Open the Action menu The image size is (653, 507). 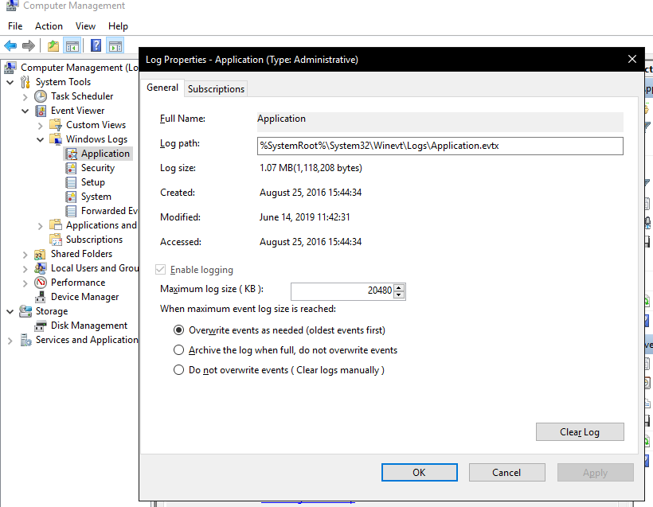click(49, 25)
